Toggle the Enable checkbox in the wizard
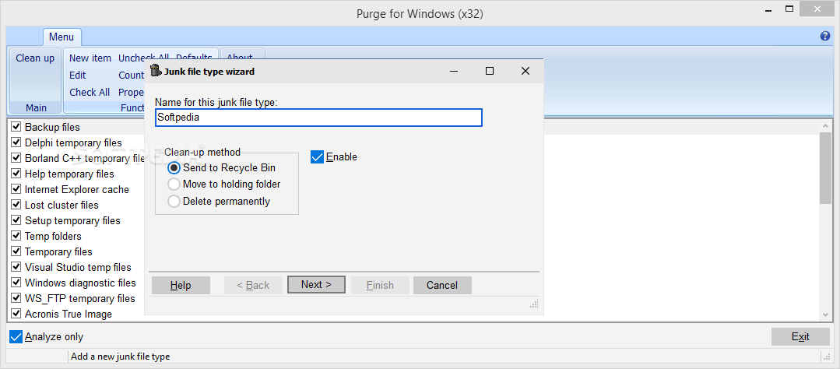This screenshot has height=369, width=840. coord(318,157)
